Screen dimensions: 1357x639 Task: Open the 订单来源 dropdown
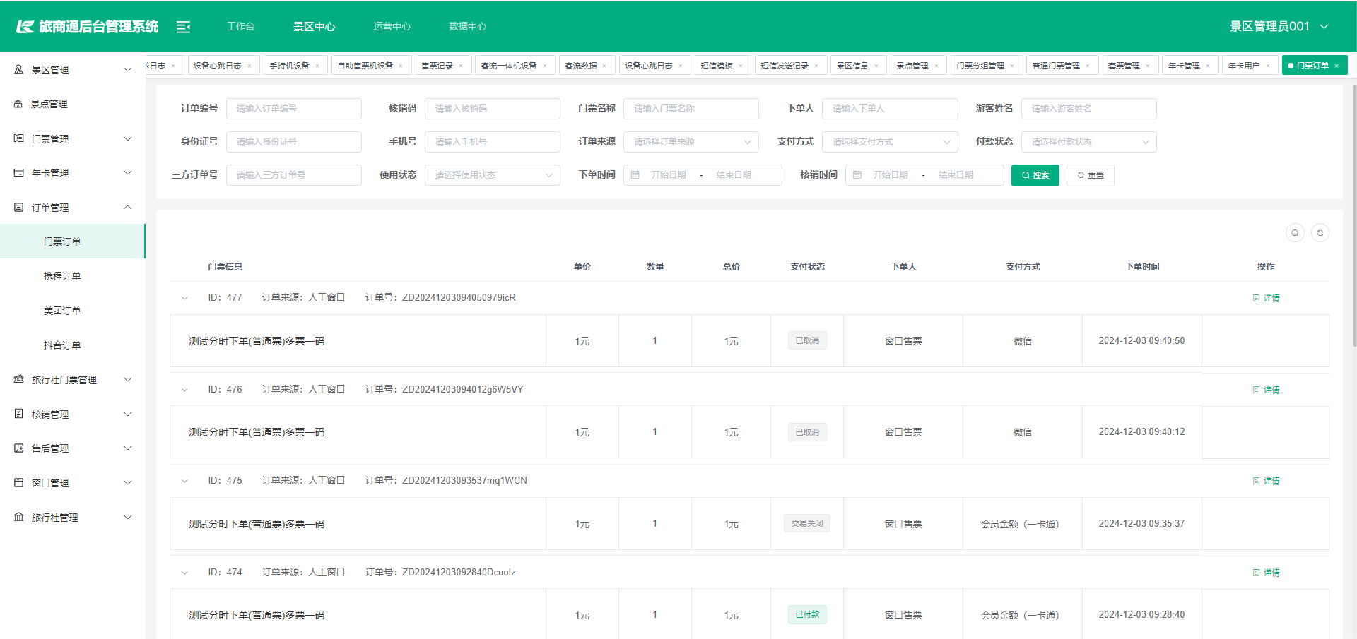click(691, 142)
